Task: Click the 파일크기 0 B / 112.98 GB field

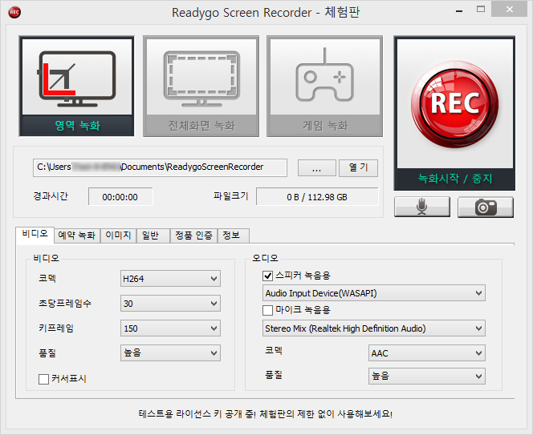Action: [x=317, y=197]
